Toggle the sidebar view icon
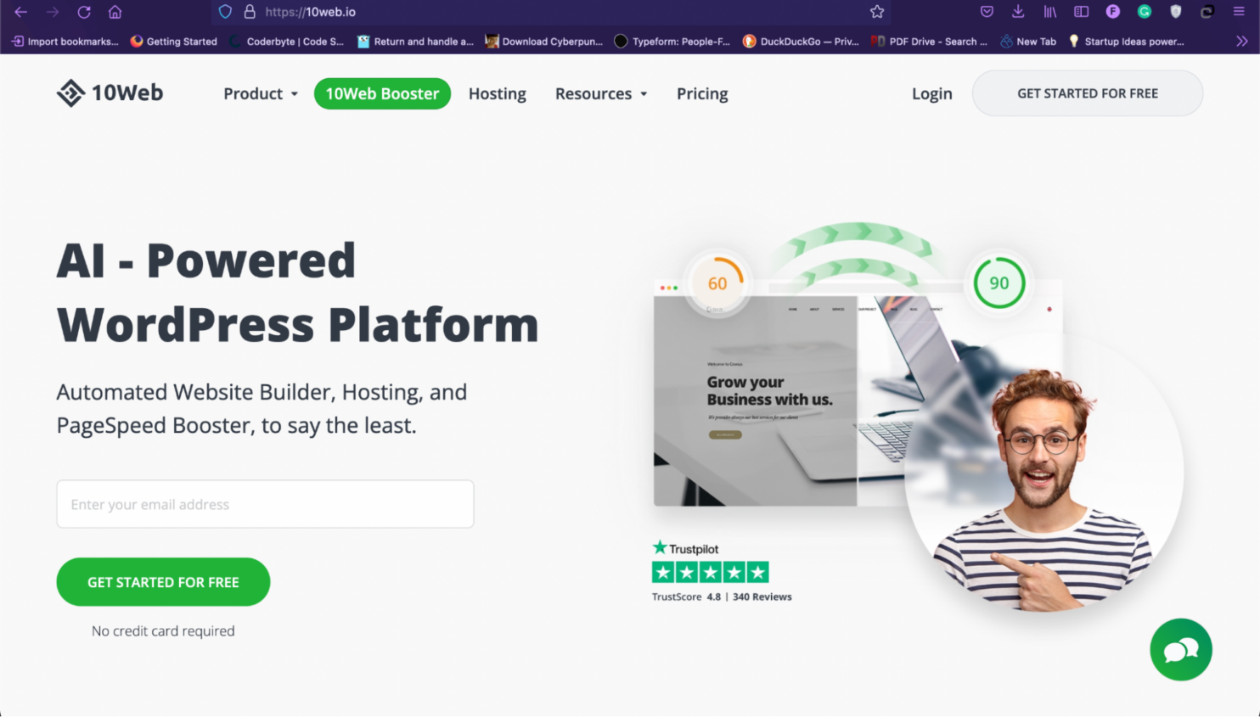The image size is (1260, 717). point(1081,12)
